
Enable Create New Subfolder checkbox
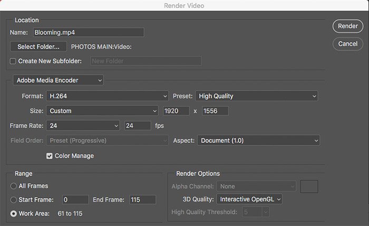tap(13, 61)
